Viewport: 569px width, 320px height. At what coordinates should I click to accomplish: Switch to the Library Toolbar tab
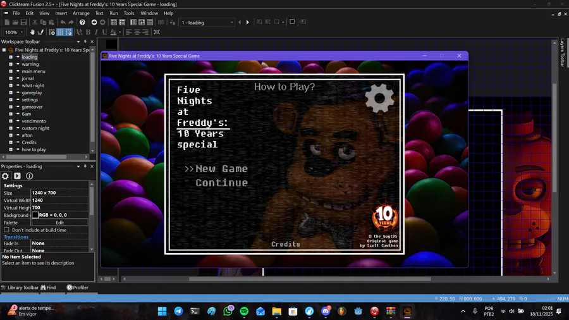(x=20, y=287)
